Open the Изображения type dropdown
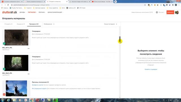Image resolution: width=181 pixels, height=102 pixels. pos(49,24)
